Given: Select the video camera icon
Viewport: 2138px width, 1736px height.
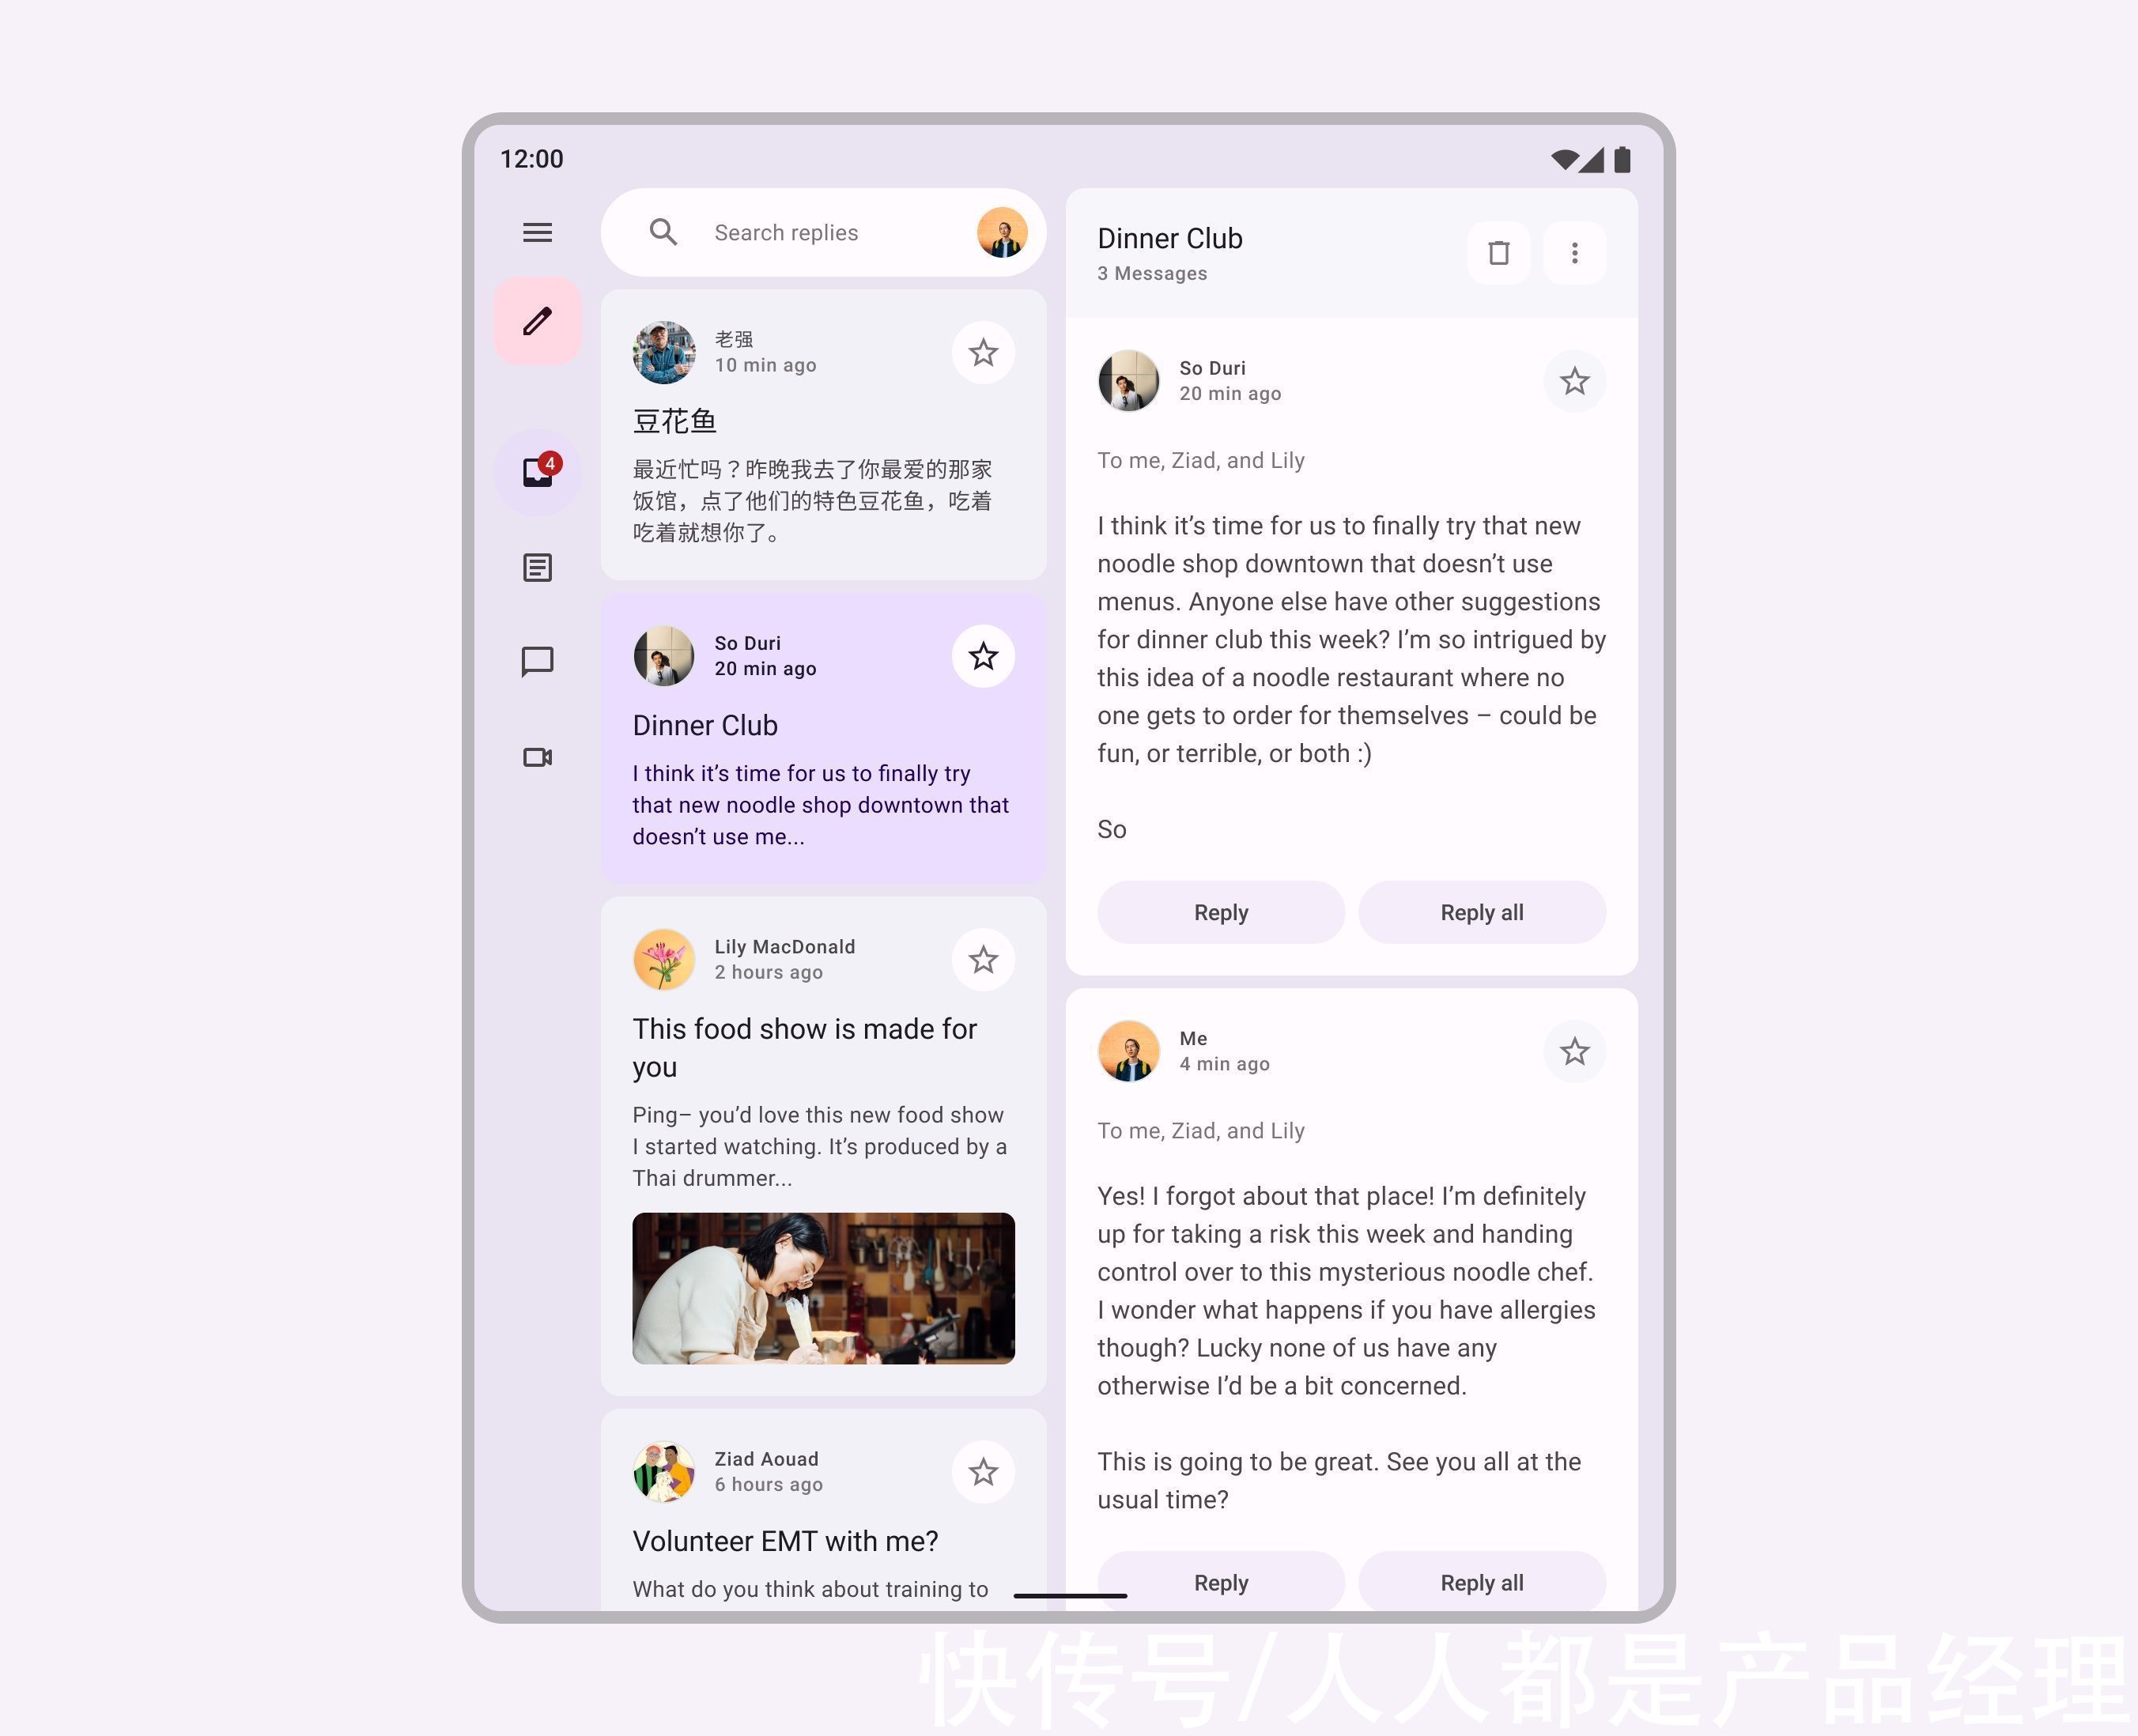Looking at the screenshot, I should pos(537,758).
